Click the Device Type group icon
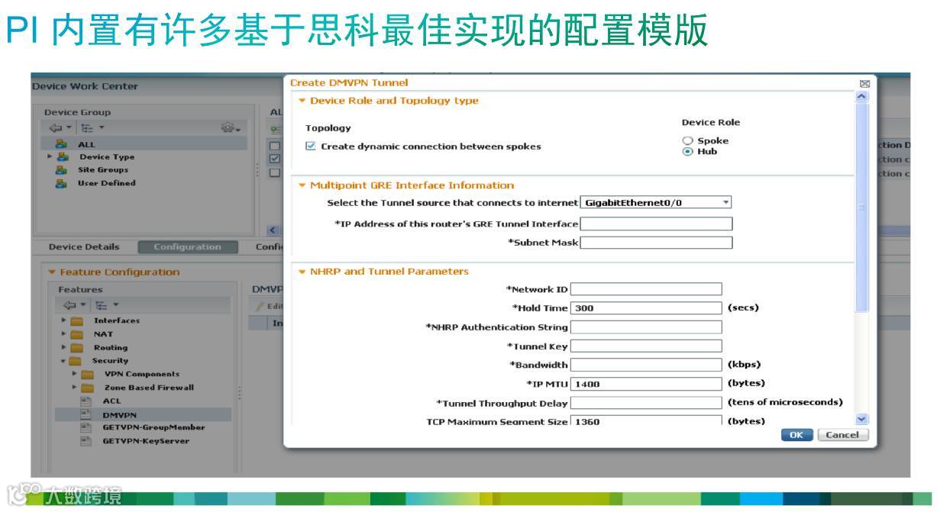The image size is (937, 512). [61, 157]
